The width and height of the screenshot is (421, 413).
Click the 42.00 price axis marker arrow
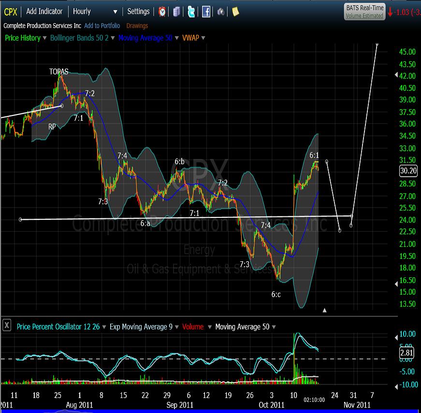[x=396, y=75]
